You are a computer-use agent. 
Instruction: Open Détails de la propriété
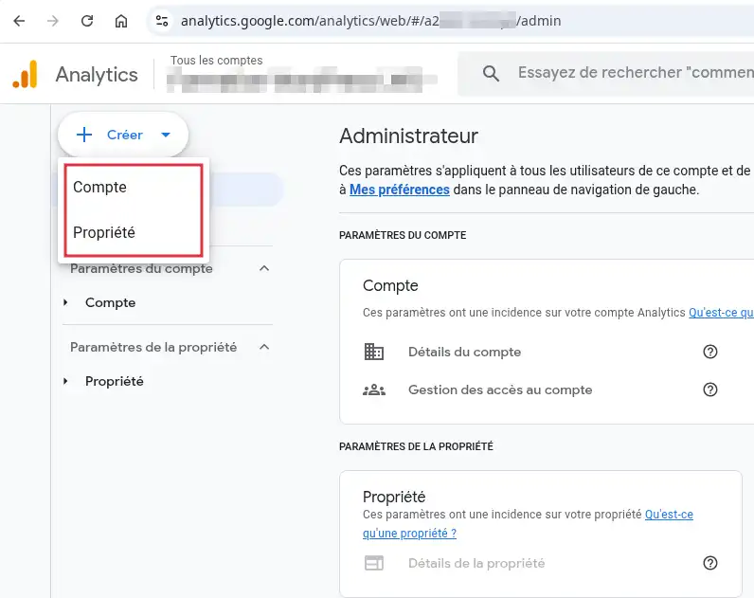[476, 563]
